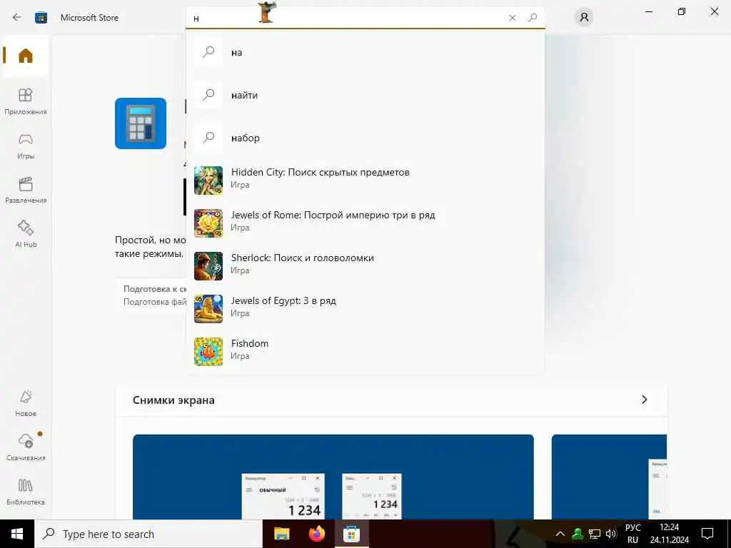
Task: Open the AI Hub sidebar section
Action: click(26, 234)
